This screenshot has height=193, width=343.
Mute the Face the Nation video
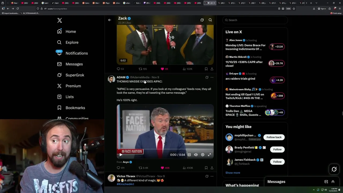pyautogui.click(x=196, y=155)
